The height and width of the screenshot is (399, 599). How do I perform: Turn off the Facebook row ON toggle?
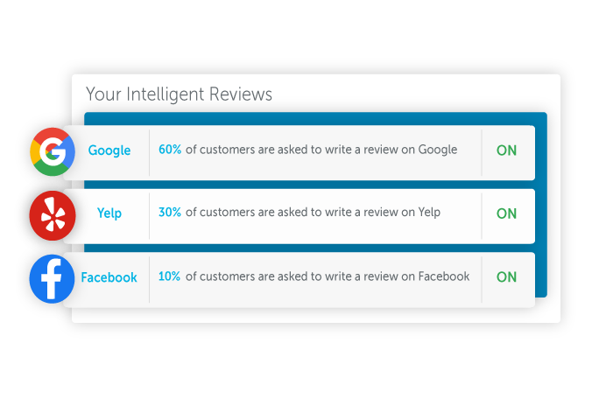pyautogui.click(x=506, y=277)
